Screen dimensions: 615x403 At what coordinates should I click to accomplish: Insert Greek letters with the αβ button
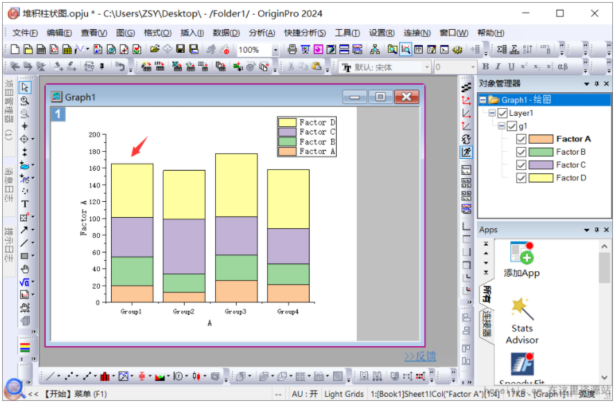[562, 67]
